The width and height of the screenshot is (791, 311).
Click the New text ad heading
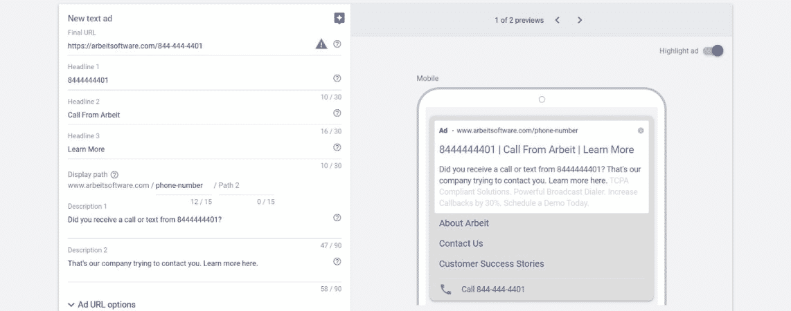[x=90, y=19]
